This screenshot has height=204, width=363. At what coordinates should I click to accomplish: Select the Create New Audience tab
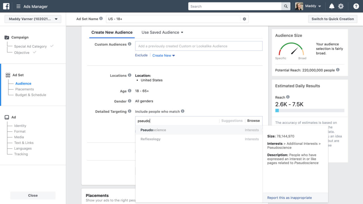click(112, 32)
